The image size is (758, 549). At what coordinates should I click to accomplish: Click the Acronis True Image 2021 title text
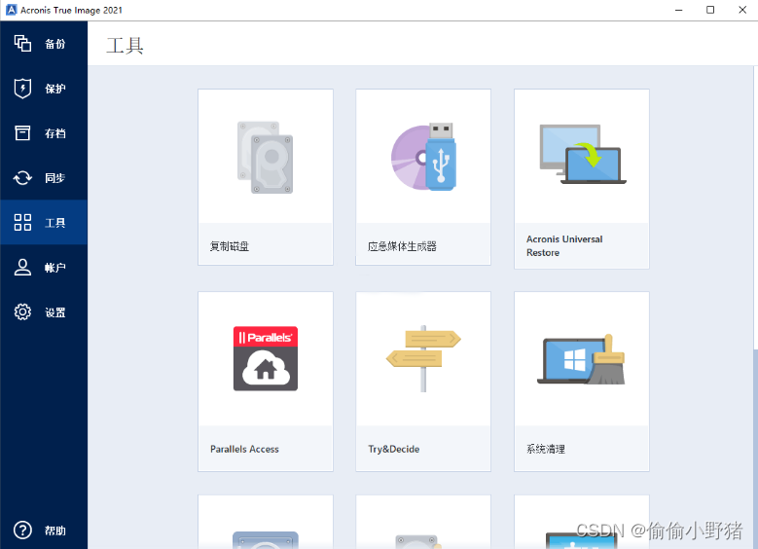click(71, 10)
